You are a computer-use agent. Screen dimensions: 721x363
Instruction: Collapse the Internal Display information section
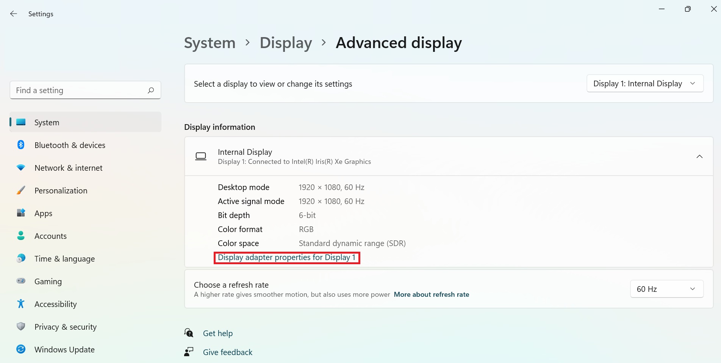699,156
